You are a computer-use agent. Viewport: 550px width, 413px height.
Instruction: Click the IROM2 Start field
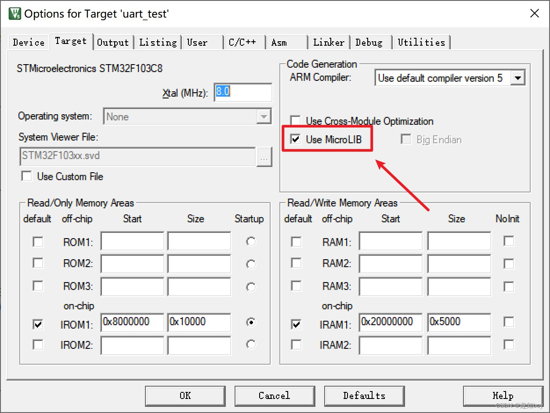132,345
